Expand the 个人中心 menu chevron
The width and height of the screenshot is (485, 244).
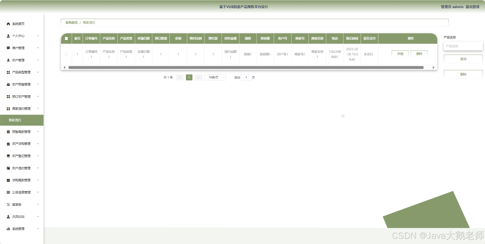[38, 36]
